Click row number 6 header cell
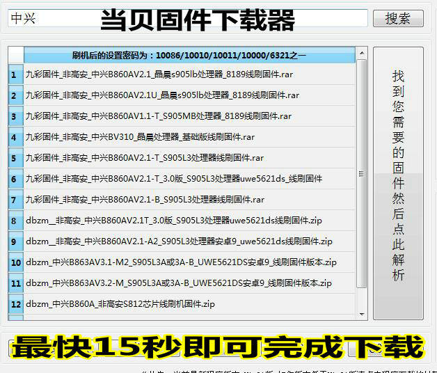 coord(16,179)
